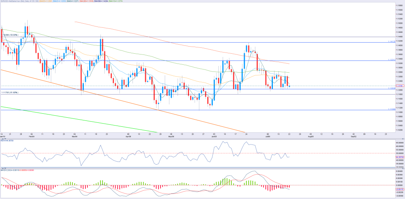Click the May/06 date axis label
This screenshot has width=405, height=199.
point(170,136)
